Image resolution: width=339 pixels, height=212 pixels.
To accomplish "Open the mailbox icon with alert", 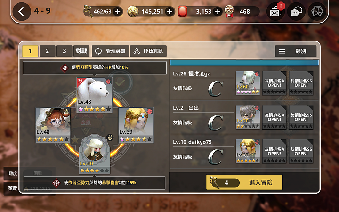I will tap(275, 11).
